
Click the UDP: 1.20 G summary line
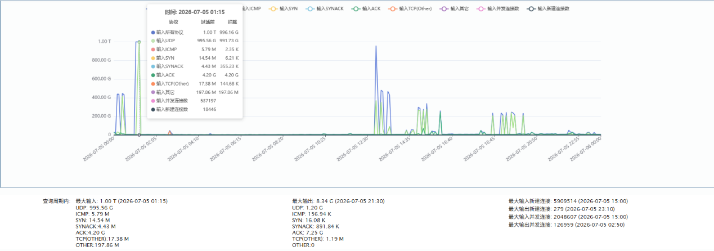click(x=307, y=208)
